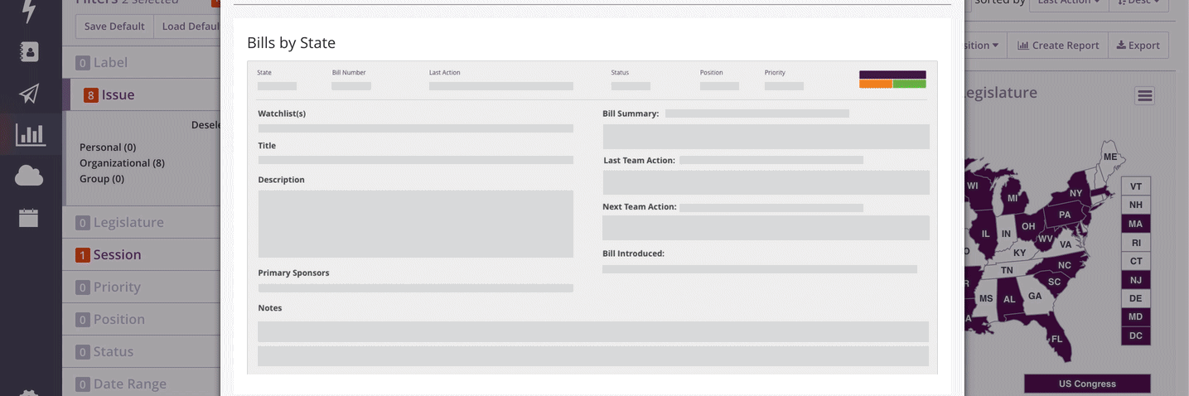This screenshot has height=396, width=1189.
Task: Click the NJ state box
Action: click(1135, 280)
